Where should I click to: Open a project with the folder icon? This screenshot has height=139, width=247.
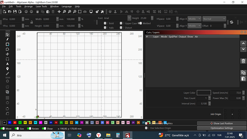pyautogui.click(x=10, y=12)
